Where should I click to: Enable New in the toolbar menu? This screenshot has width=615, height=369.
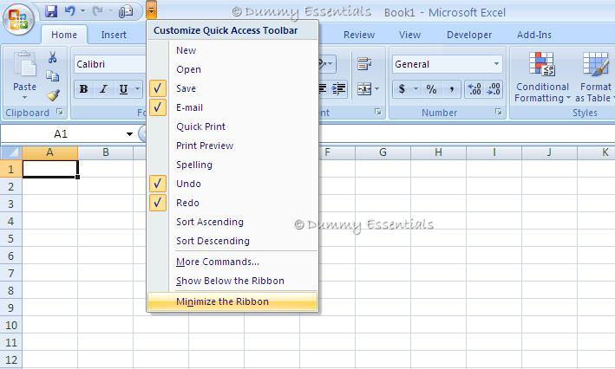click(232, 50)
